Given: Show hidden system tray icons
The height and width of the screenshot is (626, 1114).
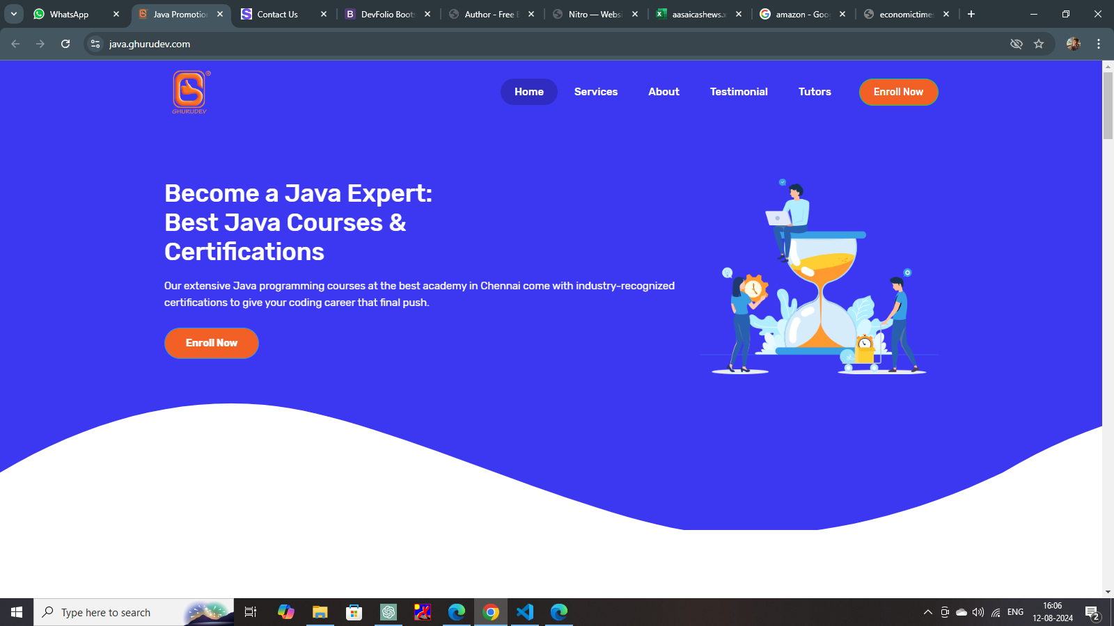Looking at the screenshot, I should click(x=927, y=612).
